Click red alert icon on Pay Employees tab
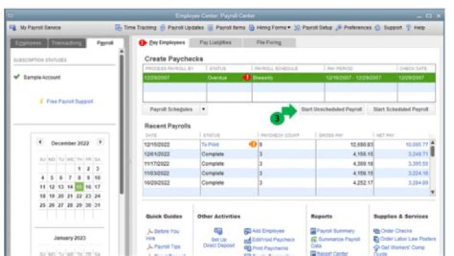This screenshot has height=256, width=454. (x=142, y=43)
